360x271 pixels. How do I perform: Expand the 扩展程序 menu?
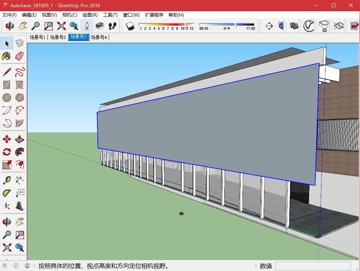click(154, 15)
